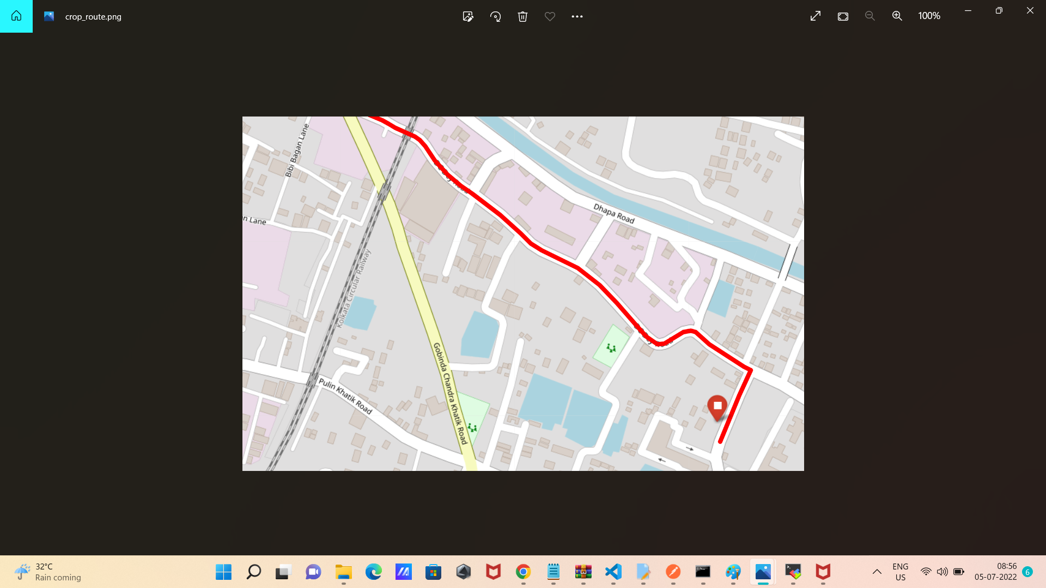1046x588 pixels.
Task: Open the edit image tool
Action: coord(468,16)
